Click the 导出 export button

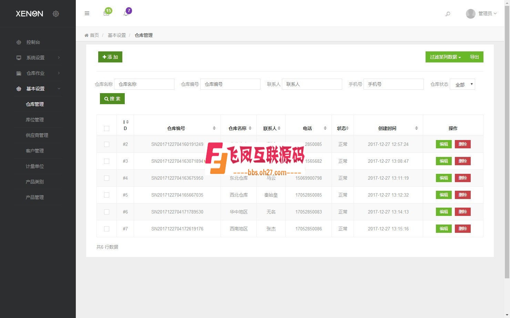click(x=475, y=57)
